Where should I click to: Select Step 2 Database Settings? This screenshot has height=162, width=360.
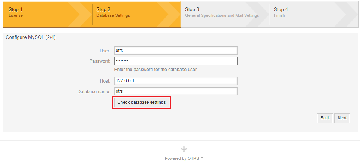click(113, 12)
